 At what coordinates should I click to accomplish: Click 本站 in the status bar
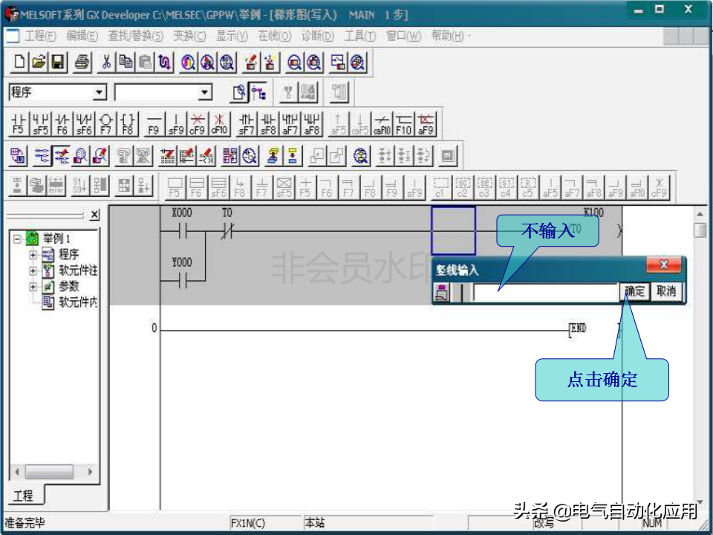[314, 523]
